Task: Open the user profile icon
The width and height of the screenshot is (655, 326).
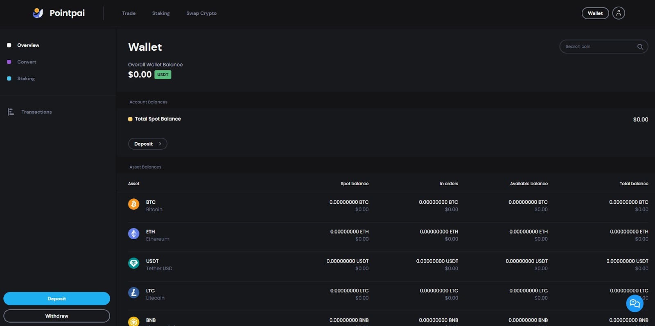Action: click(619, 13)
